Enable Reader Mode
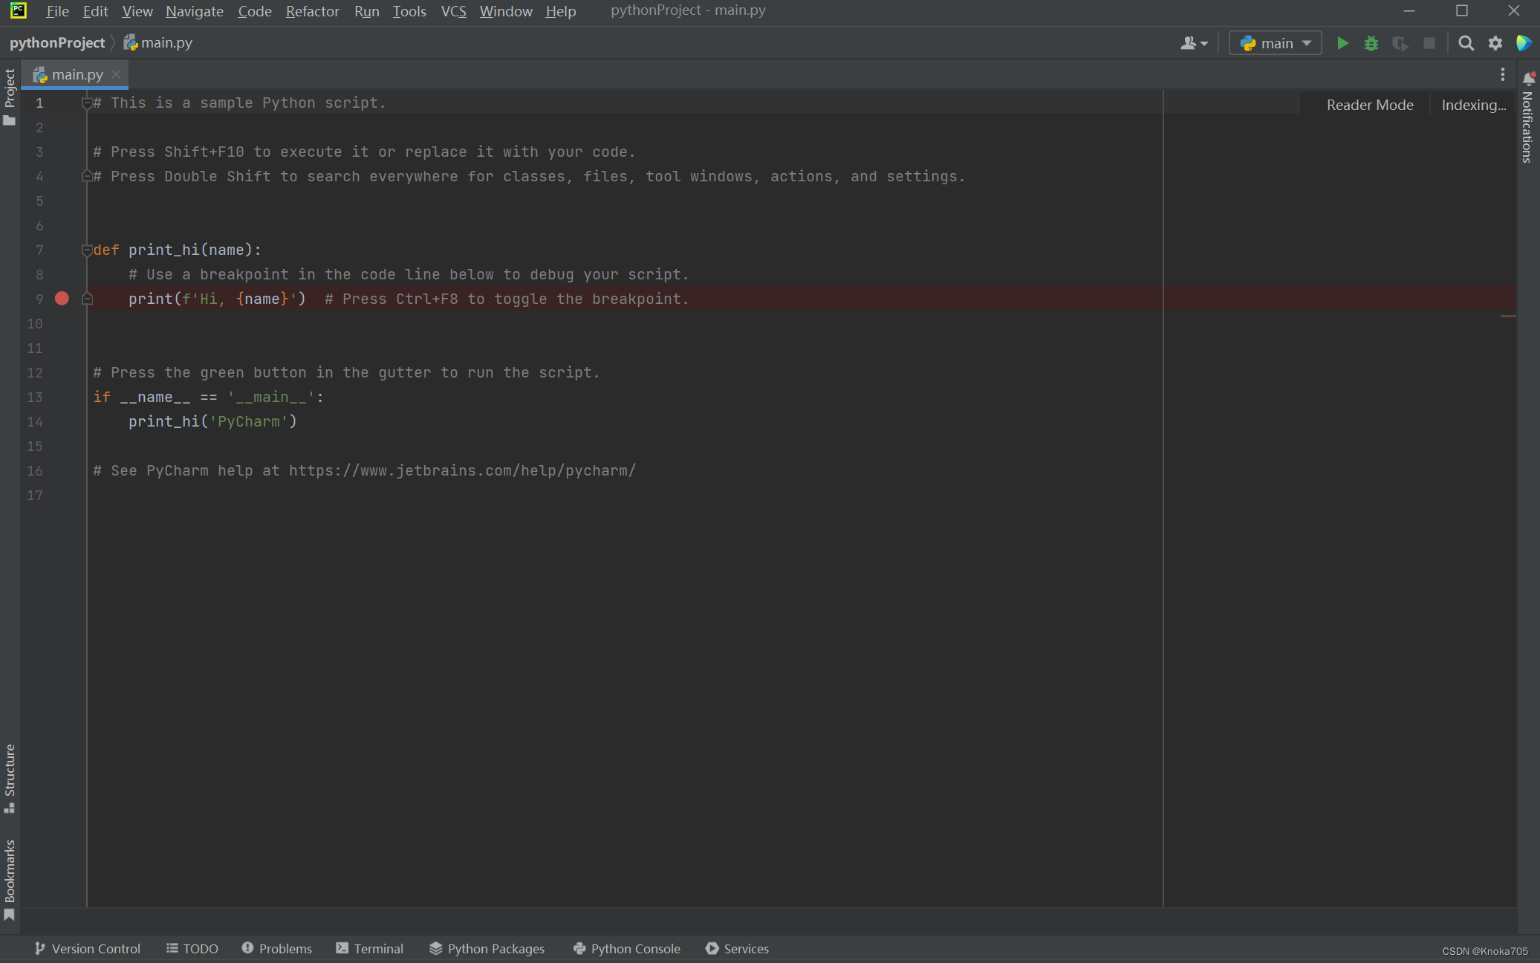Image resolution: width=1540 pixels, height=963 pixels. 1369,105
